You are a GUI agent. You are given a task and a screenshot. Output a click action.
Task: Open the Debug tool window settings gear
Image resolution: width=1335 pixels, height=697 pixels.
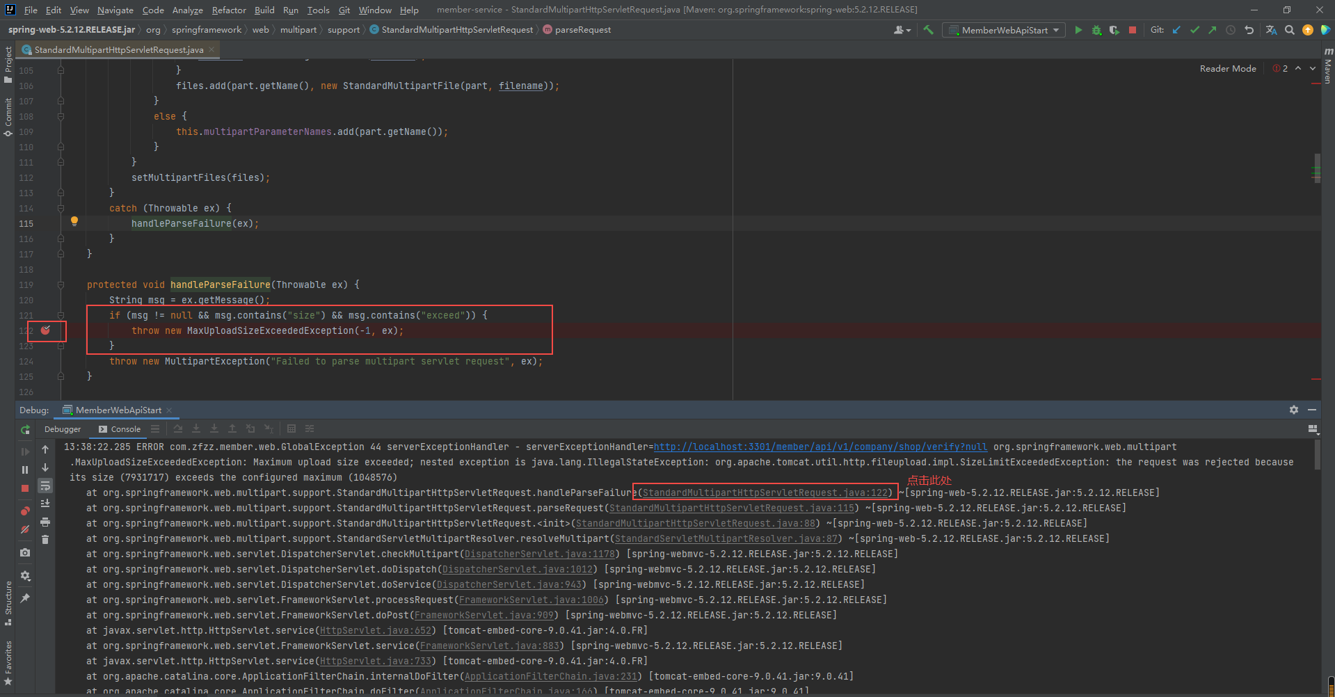click(x=1293, y=410)
